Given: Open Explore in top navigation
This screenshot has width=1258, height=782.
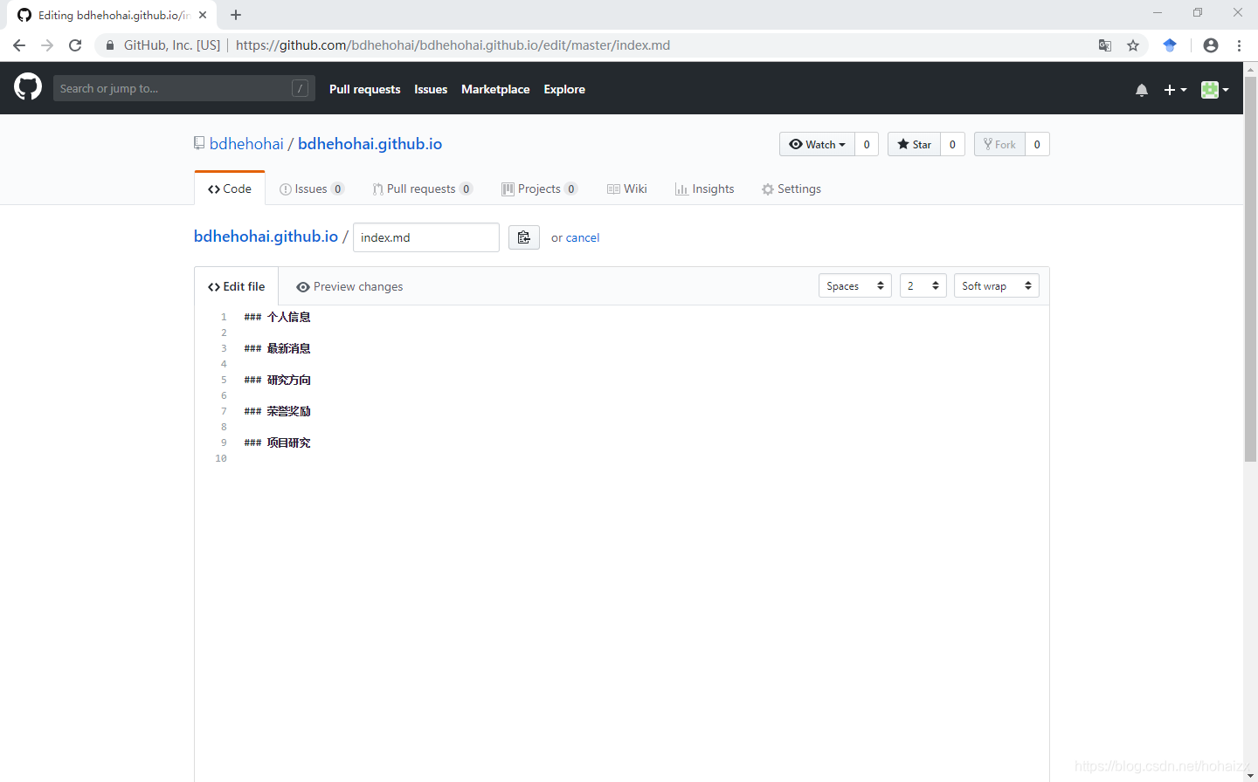Looking at the screenshot, I should coord(564,89).
